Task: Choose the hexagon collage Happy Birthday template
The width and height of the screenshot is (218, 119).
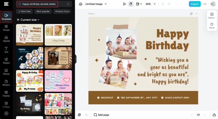Action: 30,58
